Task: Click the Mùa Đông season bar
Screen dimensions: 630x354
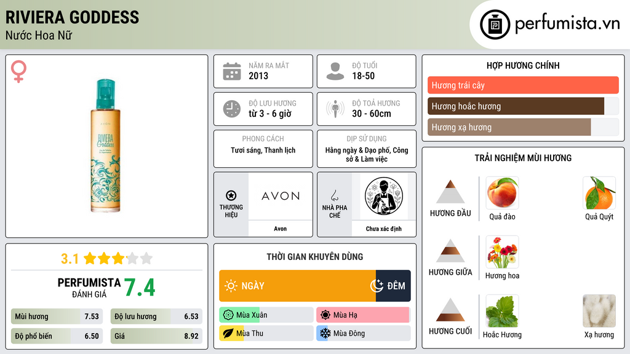Action: coord(363,333)
